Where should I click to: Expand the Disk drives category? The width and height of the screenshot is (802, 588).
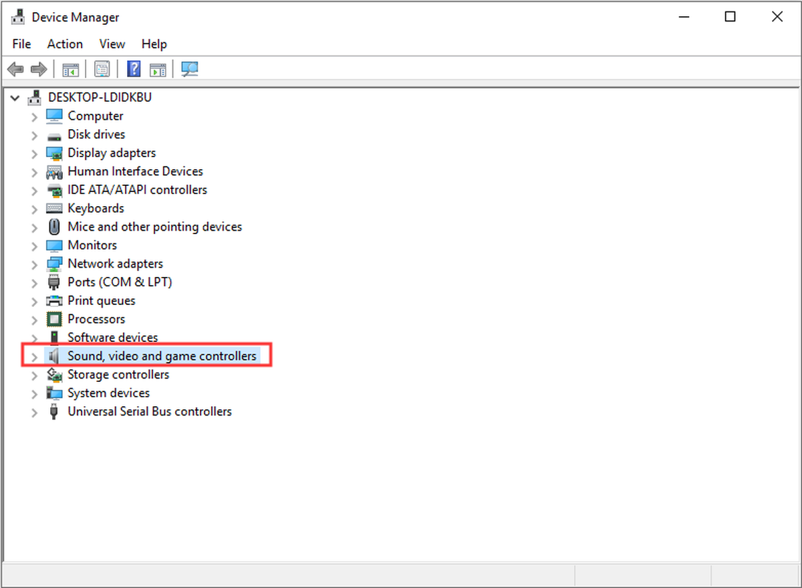(x=34, y=135)
